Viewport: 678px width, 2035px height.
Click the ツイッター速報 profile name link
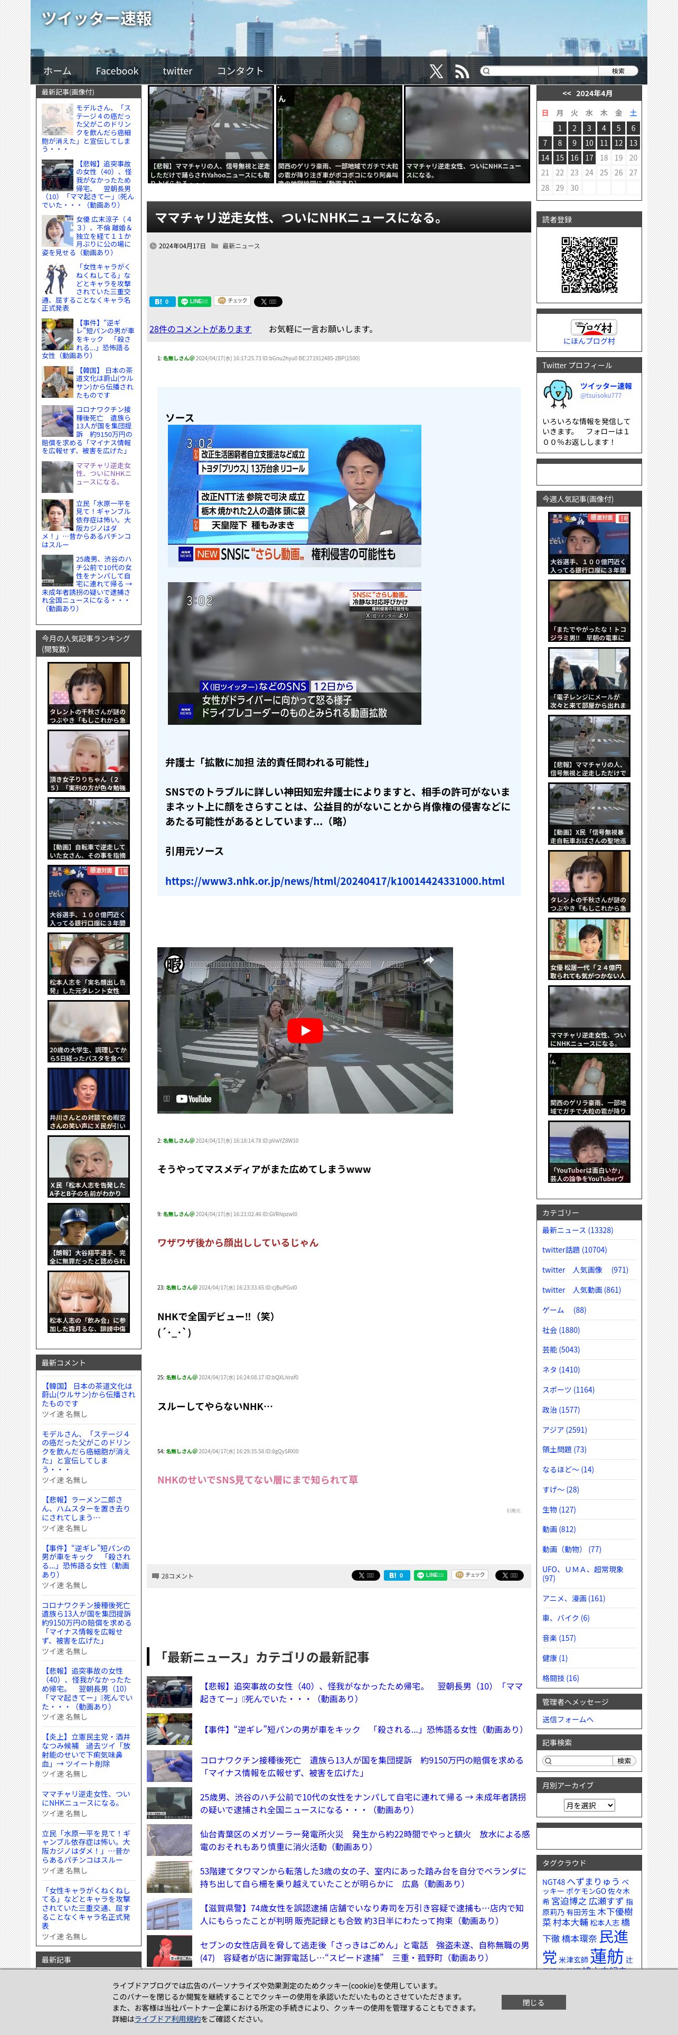pos(606,386)
